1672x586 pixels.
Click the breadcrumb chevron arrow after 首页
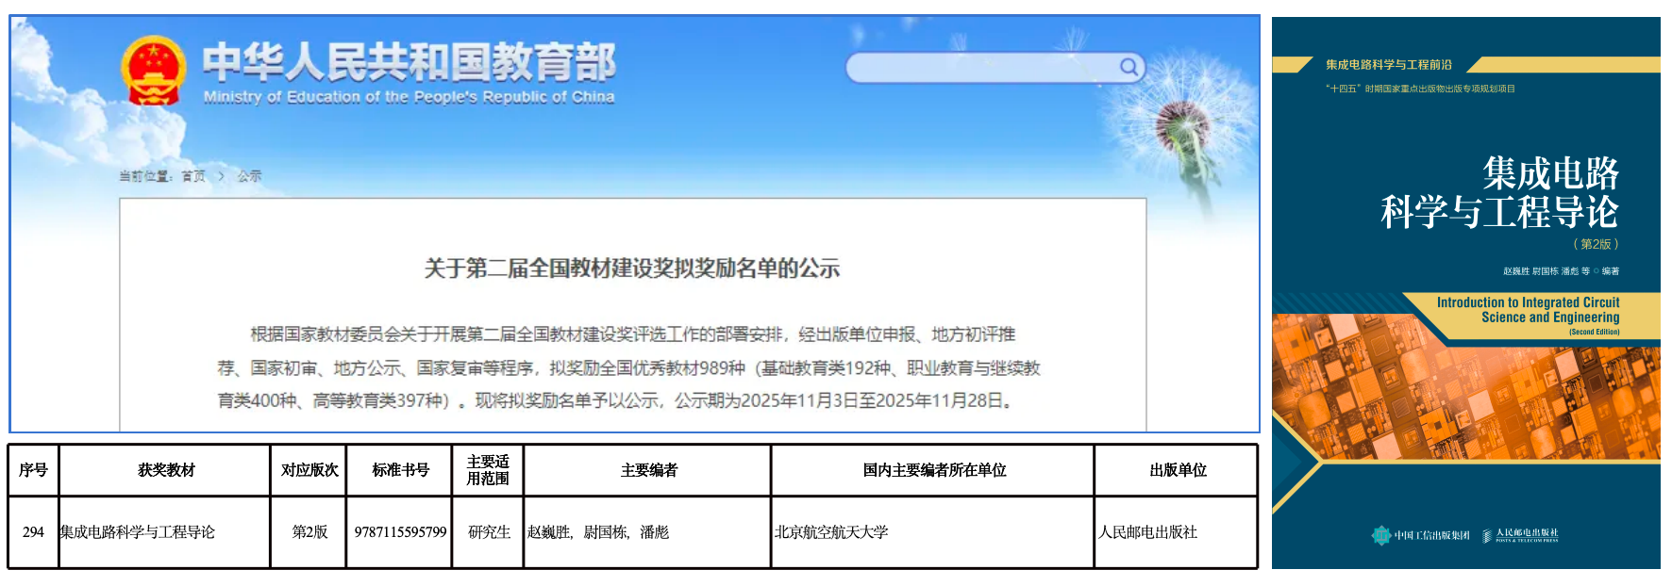coord(222,176)
